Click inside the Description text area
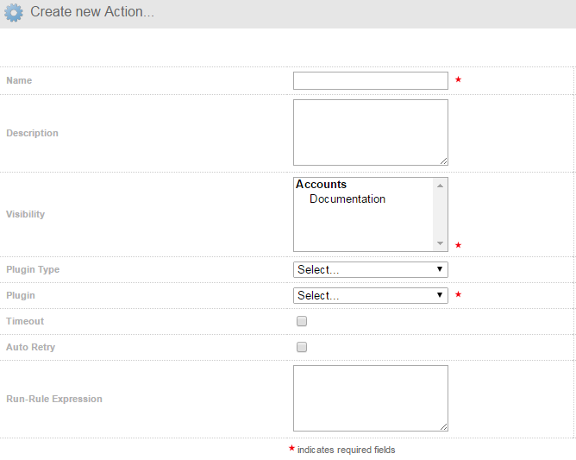The height and width of the screenshot is (460, 576). 371,132
